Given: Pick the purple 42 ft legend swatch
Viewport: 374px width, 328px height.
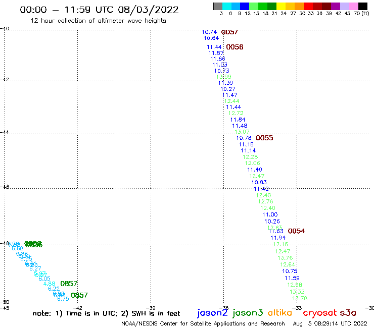Looking at the screenshot, I should pyautogui.click(x=336, y=6).
